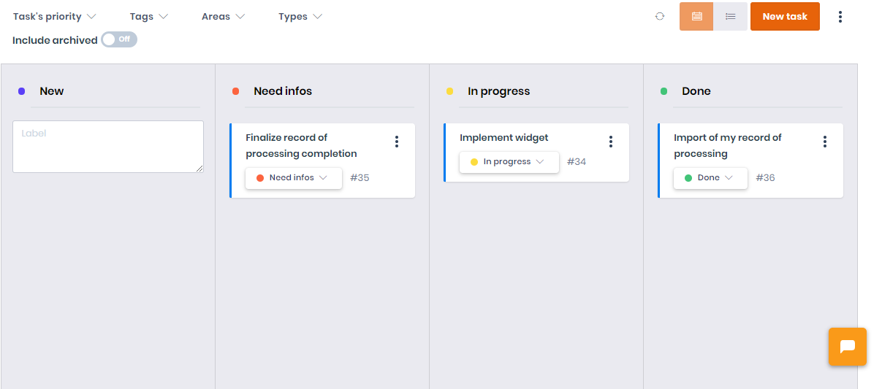Image resolution: width=882 pixels, height=389 pixels.
Task: Open the top-right three-dot options menu
Action: pos(840,16)
